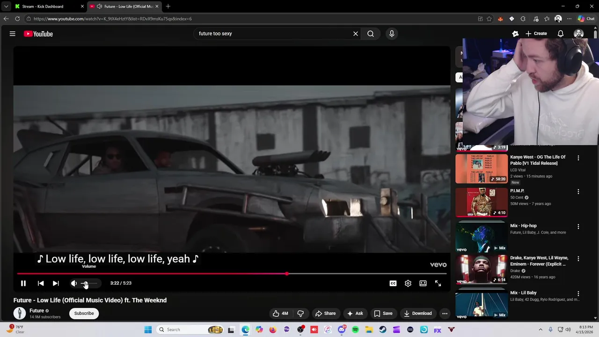
Task: Mute the Future - Low Life tab audio
Action: 99,7
